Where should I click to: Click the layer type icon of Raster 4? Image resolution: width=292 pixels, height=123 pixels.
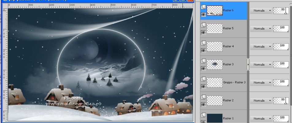click(203, 43)
